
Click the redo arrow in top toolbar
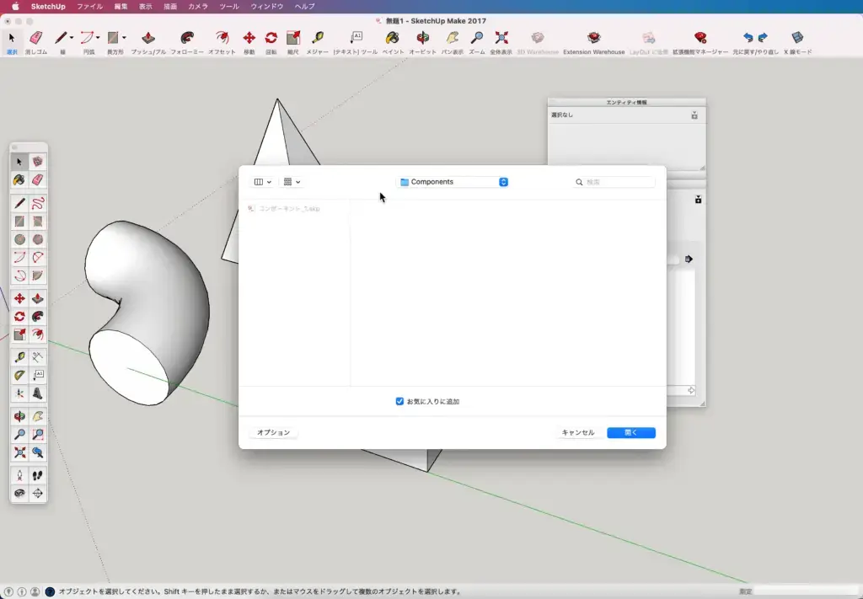[763, 37]
